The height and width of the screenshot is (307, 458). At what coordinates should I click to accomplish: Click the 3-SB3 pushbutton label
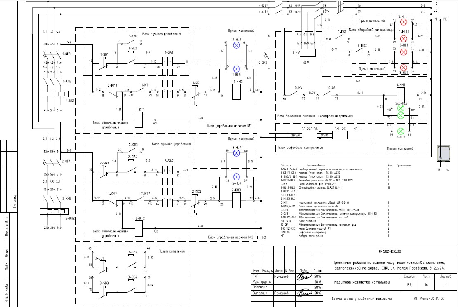point(104,283)
